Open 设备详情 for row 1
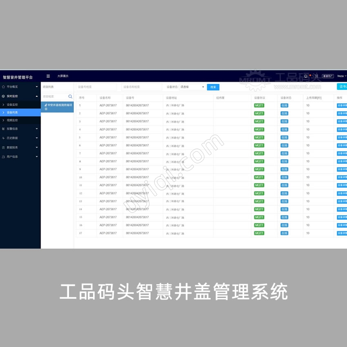The height and width of the screenshot is (347, 347). (x=342, y=106)
